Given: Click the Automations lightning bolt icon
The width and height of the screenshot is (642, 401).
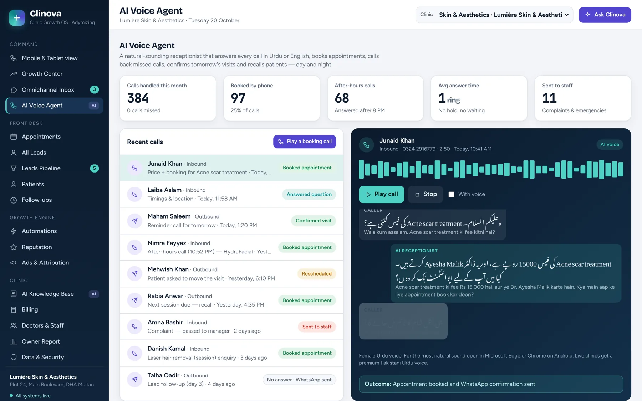Looking at the screenshot, I should (x=14, y=231).
